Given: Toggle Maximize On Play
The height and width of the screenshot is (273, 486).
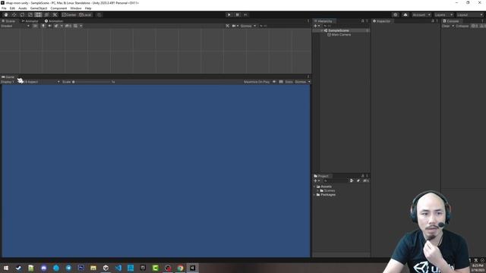Looking at the screenshot, I should pos(257,82).
